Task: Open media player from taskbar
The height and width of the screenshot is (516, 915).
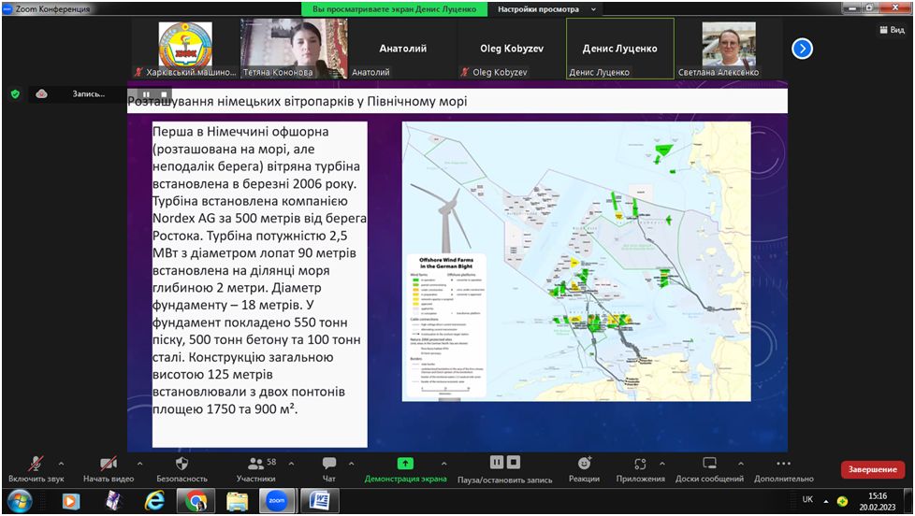Action: (70, 501)
